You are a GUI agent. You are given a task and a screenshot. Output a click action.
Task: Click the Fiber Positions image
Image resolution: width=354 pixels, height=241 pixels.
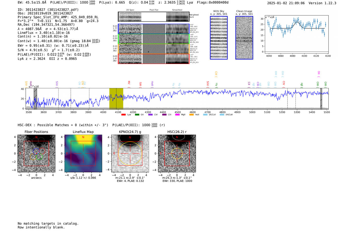[36, 154]
